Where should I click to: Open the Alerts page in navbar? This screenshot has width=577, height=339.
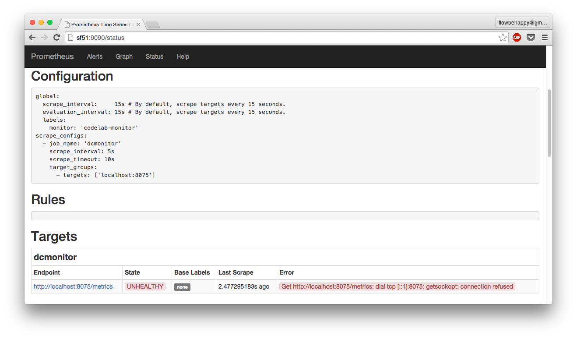pyautogui.click(x=95, y=56)
